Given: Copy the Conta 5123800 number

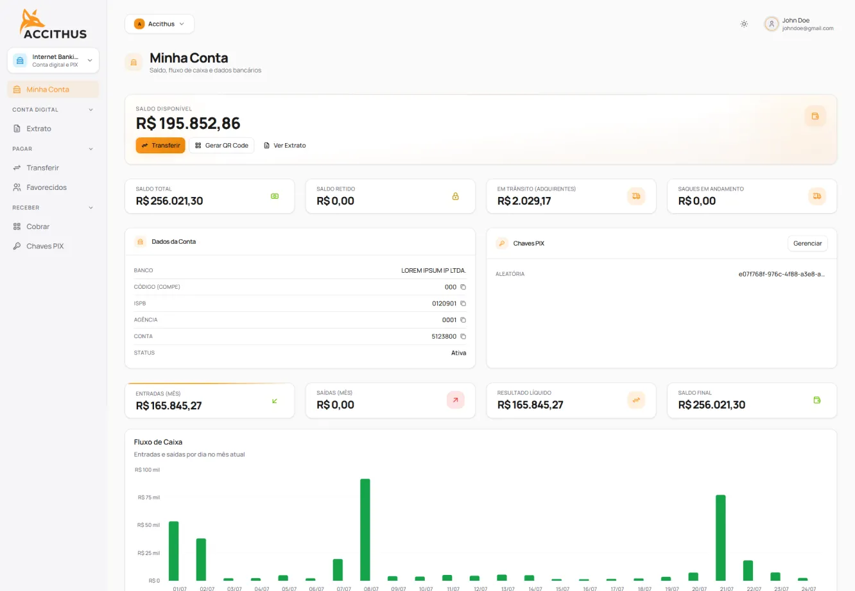Looking at the screenshot, I should (x=463, y=336).
